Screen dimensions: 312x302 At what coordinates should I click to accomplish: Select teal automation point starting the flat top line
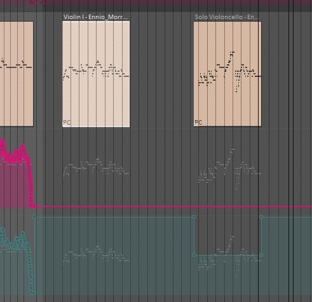[34, 217]
